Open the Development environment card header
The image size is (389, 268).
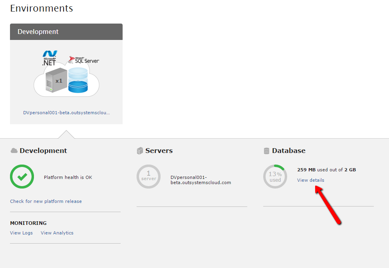click(x=66, y=32)
